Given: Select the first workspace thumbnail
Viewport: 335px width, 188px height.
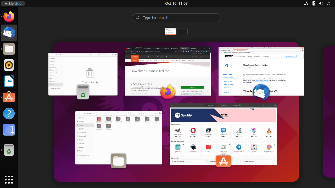Looking at the screenshot, I should [x=170, y=31].
